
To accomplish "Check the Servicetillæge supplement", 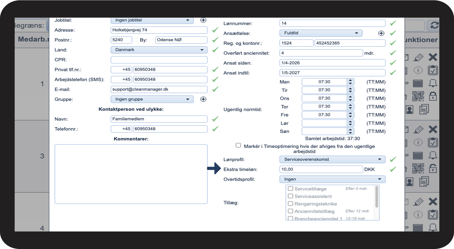I will pos(291,188).
